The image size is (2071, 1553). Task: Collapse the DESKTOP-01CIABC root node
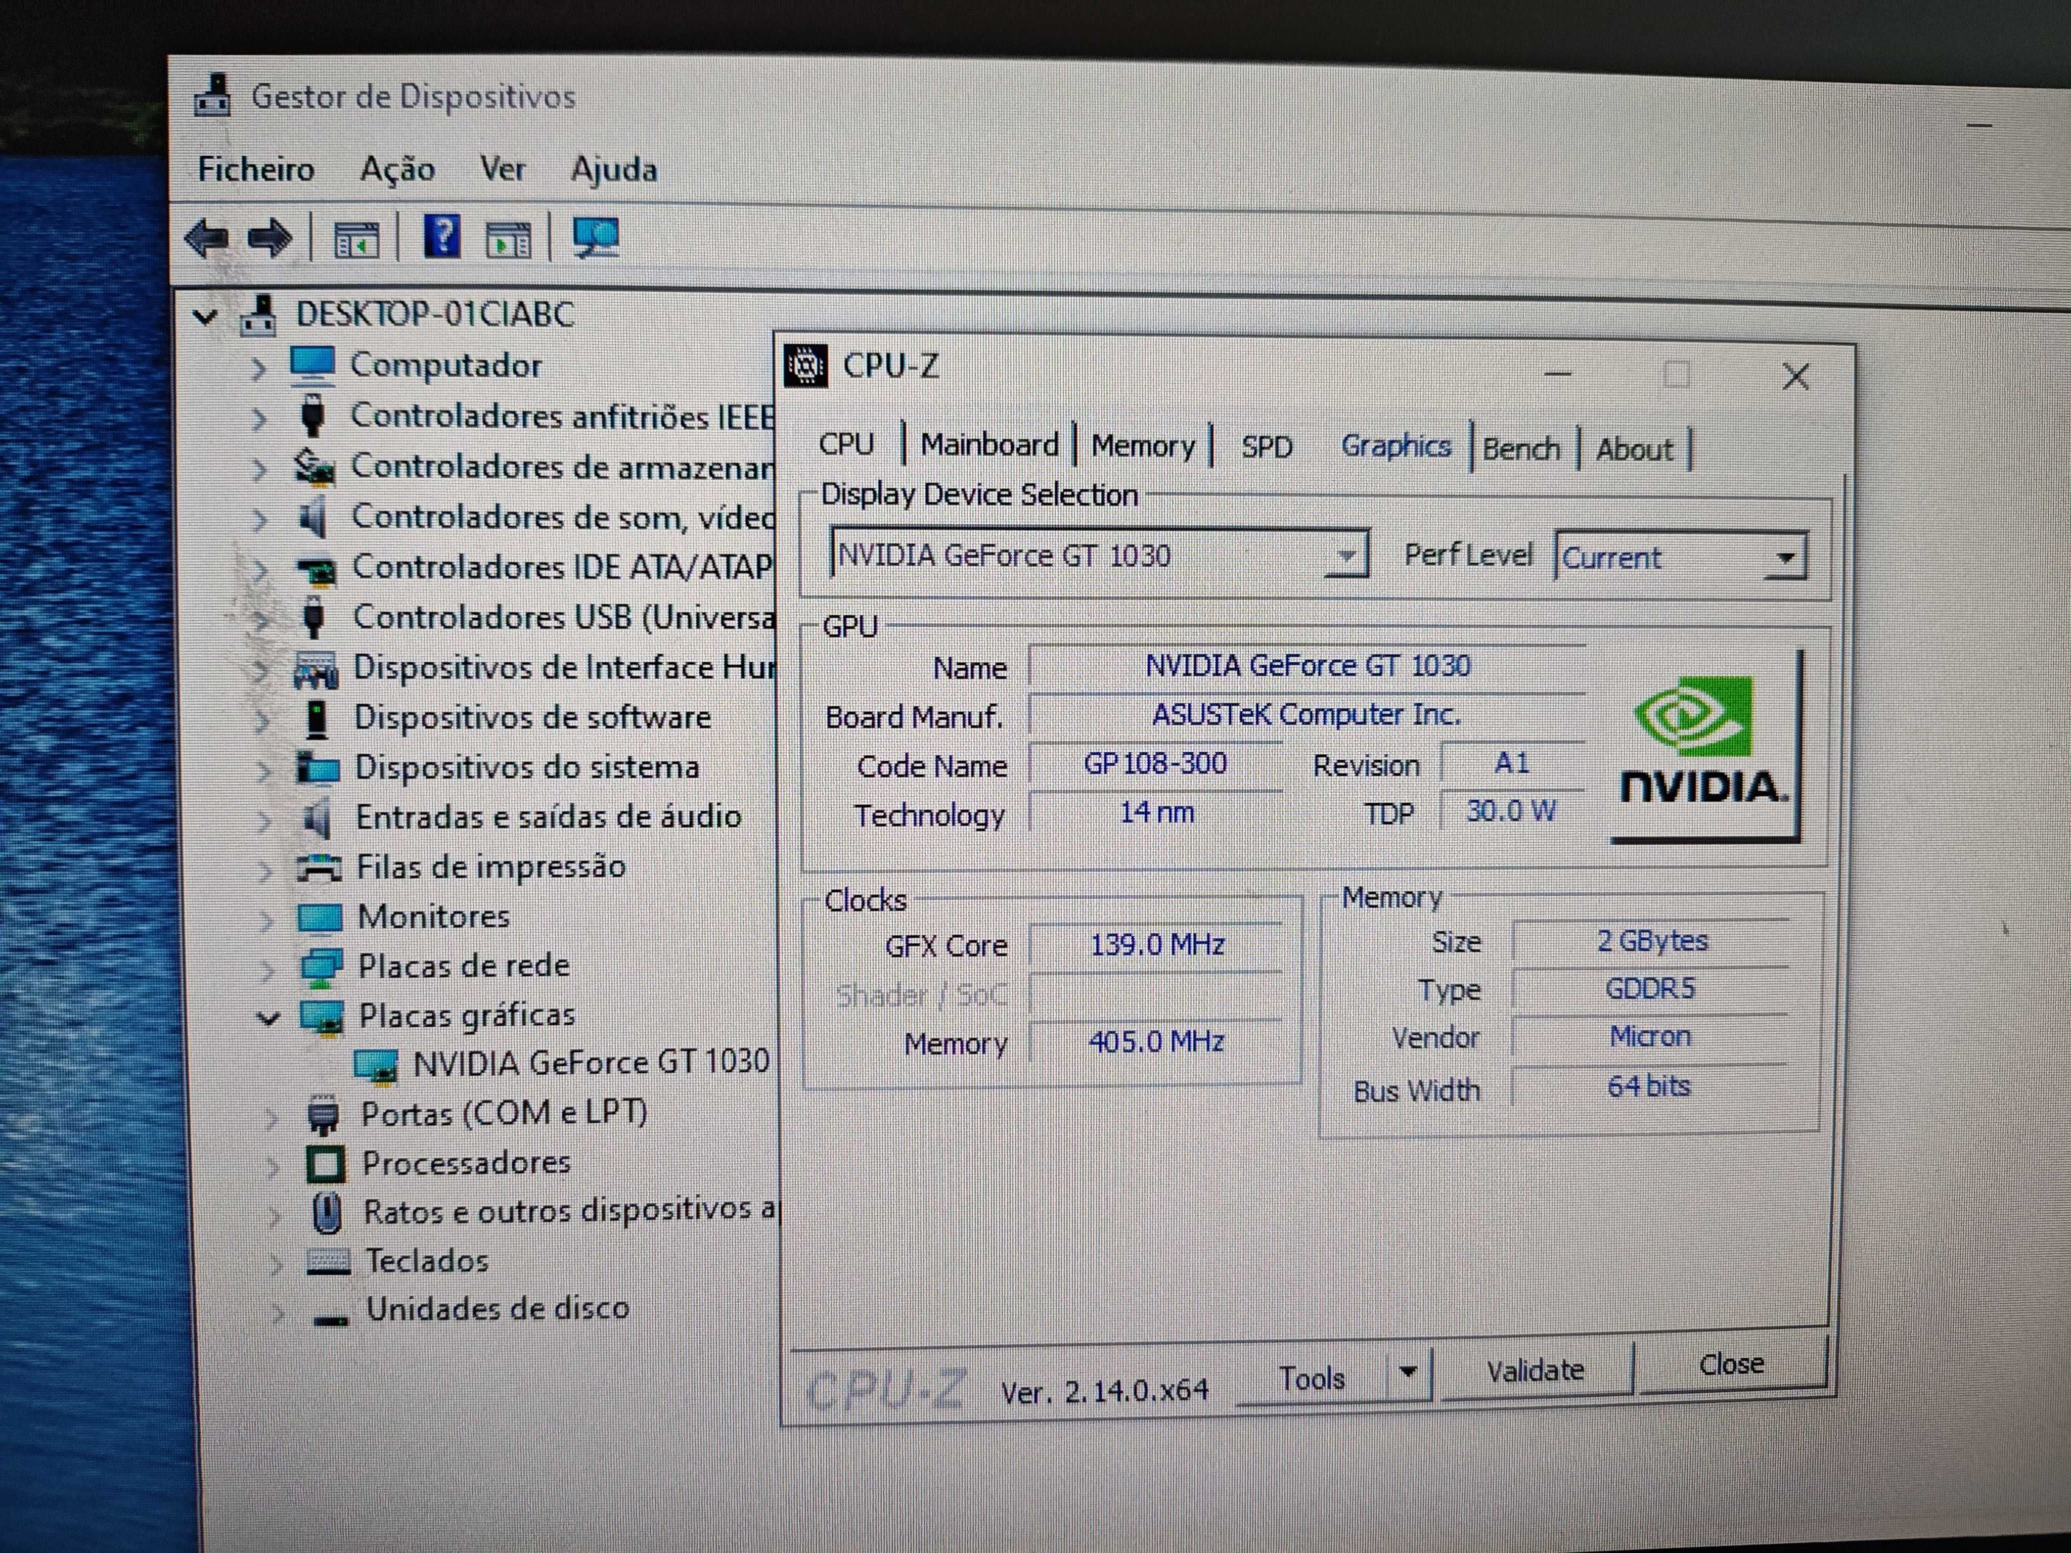coord(205,316)
